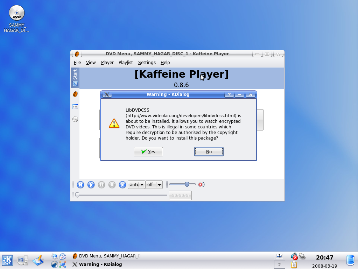The image size is (358, 269).
Task: Open the KDE K menu launcher
Action: [7, 260]
